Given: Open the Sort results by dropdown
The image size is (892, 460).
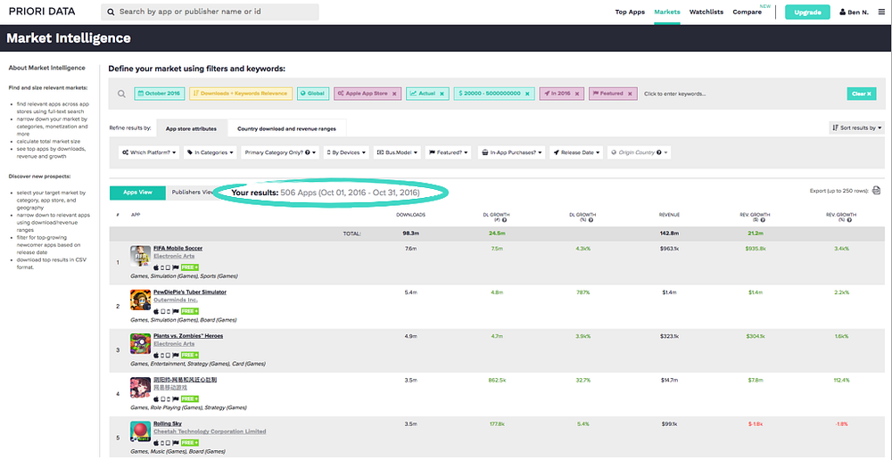Looking at the screenshot, I should pos(857,128).
